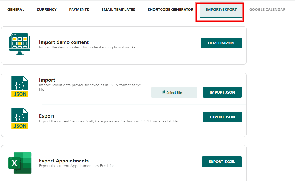Select the Import/Export tab
295x181 pixels.
point(221,10)
